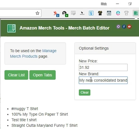Click the green Merch Batch Editor extension icon
This screenshot has height=129, width=139.
coord(136,13)
